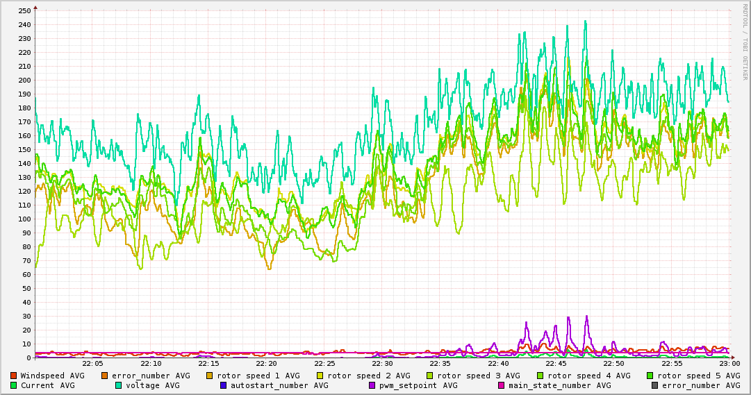Click the y-axis label "0" at the origin

pos(28,358)
